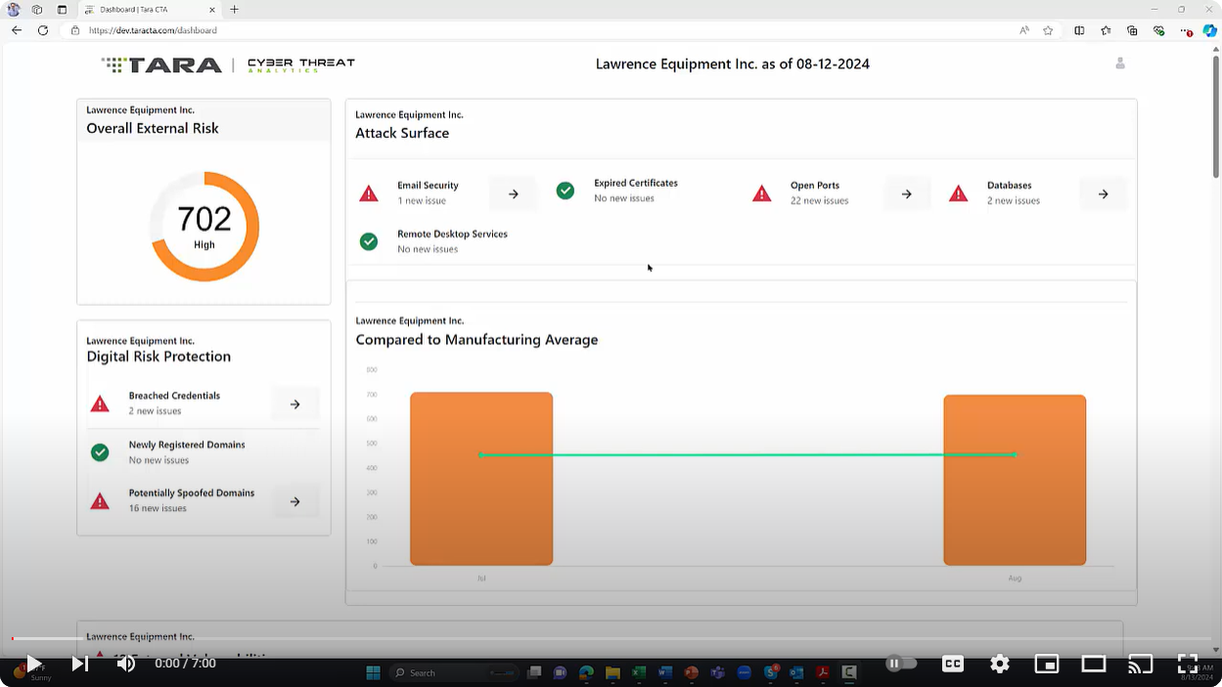Click the red warning icon beside Email Security
Image resolution: width=1222 pixels, height=687 pixels.
[369, 193]
